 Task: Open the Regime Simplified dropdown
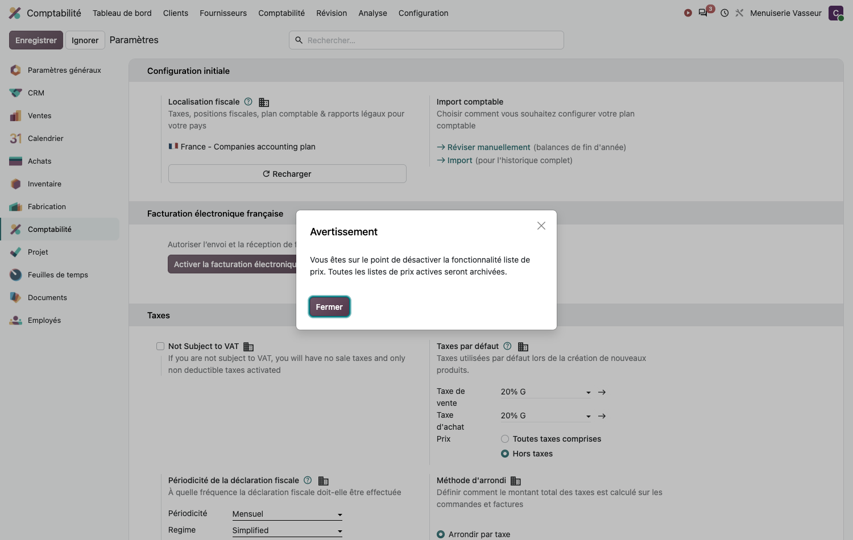coord(287,530)
